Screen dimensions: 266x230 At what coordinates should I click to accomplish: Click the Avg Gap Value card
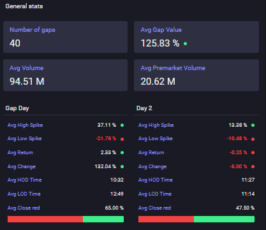[196, 37]
